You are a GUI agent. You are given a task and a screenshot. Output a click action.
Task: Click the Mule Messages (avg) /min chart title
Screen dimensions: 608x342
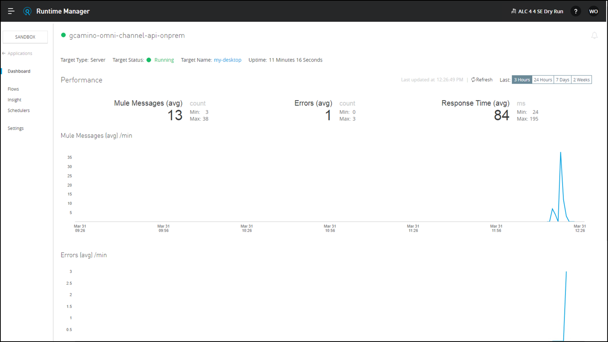(96, 136)
